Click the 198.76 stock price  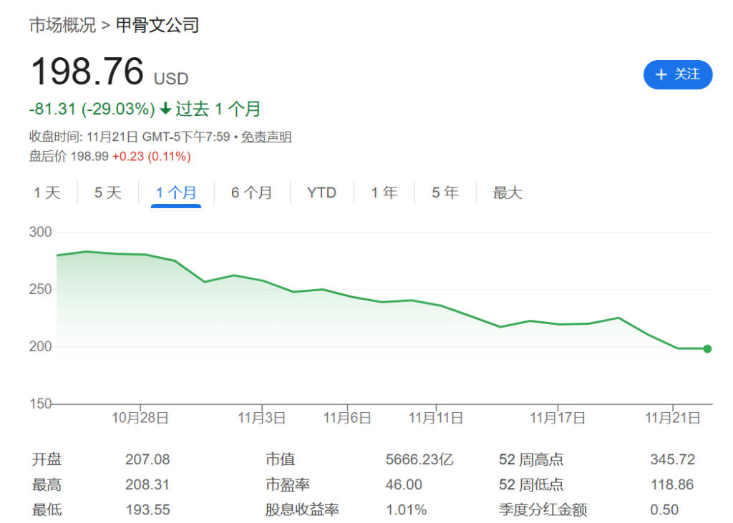click(87, 72)
